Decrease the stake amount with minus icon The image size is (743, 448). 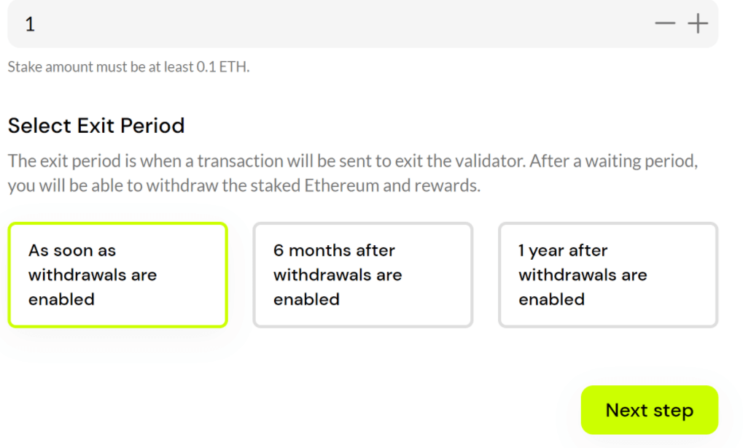click(x=665, y=23)
